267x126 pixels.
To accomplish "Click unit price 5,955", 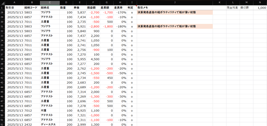I will click(80, 59).
